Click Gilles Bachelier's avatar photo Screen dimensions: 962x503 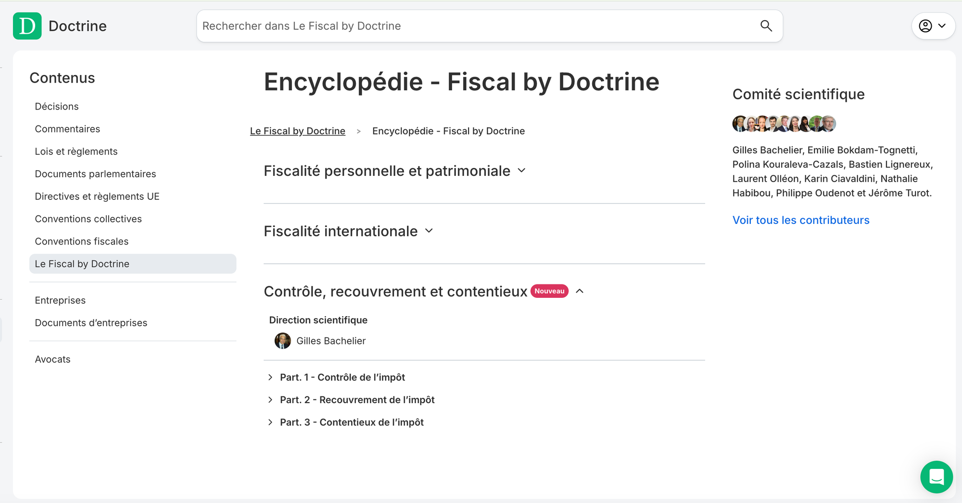[x=283, y=341]
